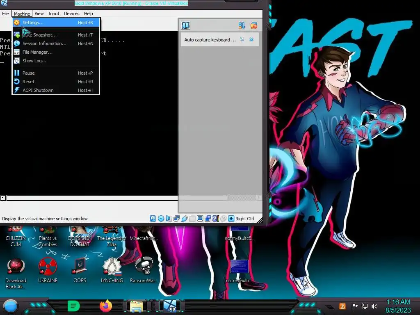The width and height of the screenshot is (420, 315).
Task: Click the Right Ctrl host key label
Action: (x=244, y=219)
